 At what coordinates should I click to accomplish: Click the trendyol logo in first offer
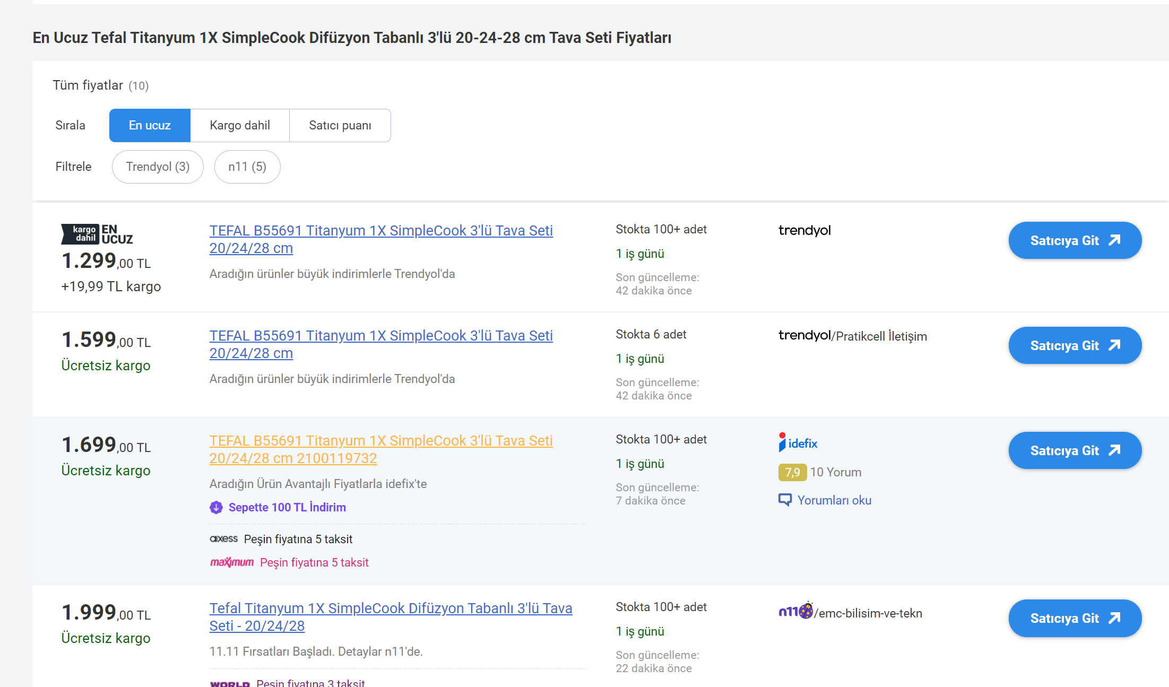[x=804, y=230]
